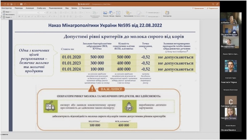Select Світлана Усатюк avatar tile
This screenshot has width=247, height=140.
231,102
